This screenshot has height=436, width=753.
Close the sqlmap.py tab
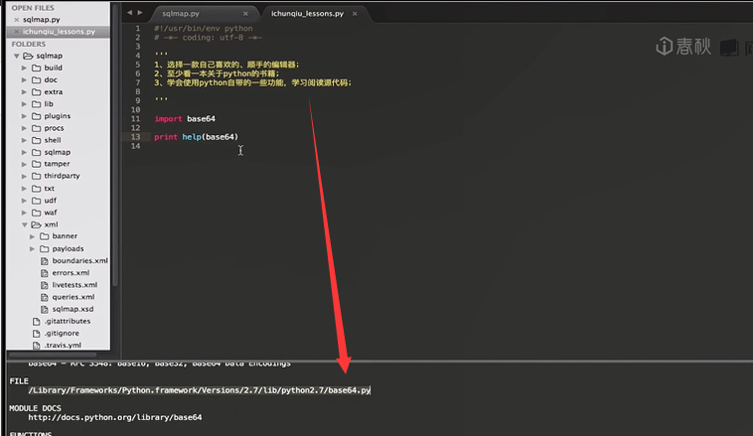pos(245,14)
